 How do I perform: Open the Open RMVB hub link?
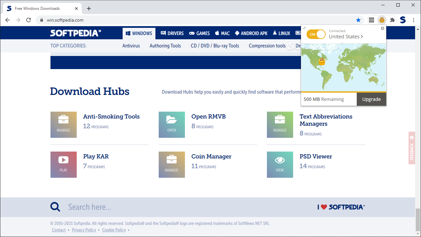pyautogui.click(x=209, y=117)
